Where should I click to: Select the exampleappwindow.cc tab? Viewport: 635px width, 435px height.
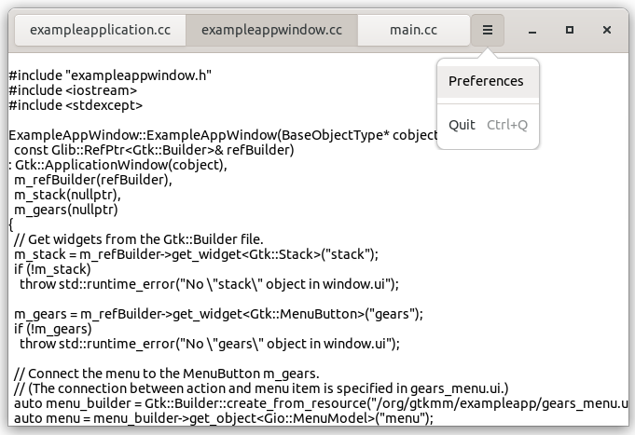point(271,30)
